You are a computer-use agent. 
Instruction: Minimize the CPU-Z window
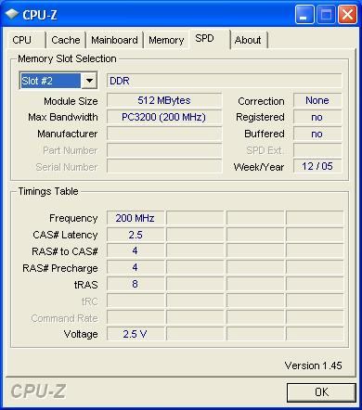pyautogui.click(x=304, y=15)
